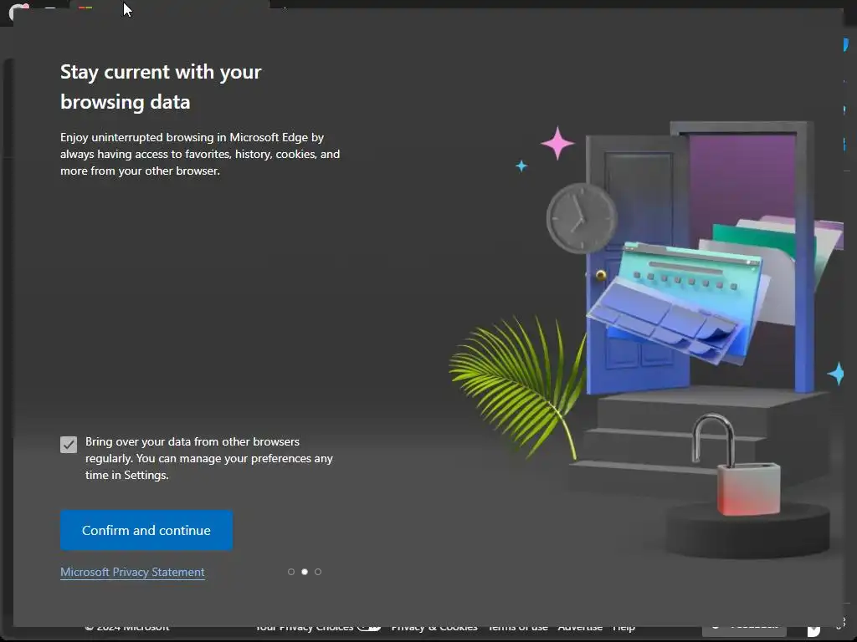Go to the first onboarding page dot
Image resolution: width=857 pixels, height=642 pixels.
pos(291,572)
